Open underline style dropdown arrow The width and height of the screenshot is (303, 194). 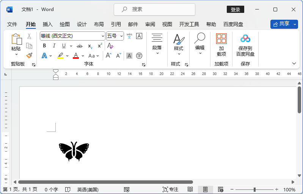pos(71,46)
